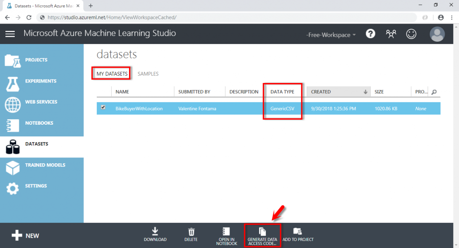Click the SETTINGS sidebar label
Viewport: 459px width, 248px height.
tap(36, 186)
